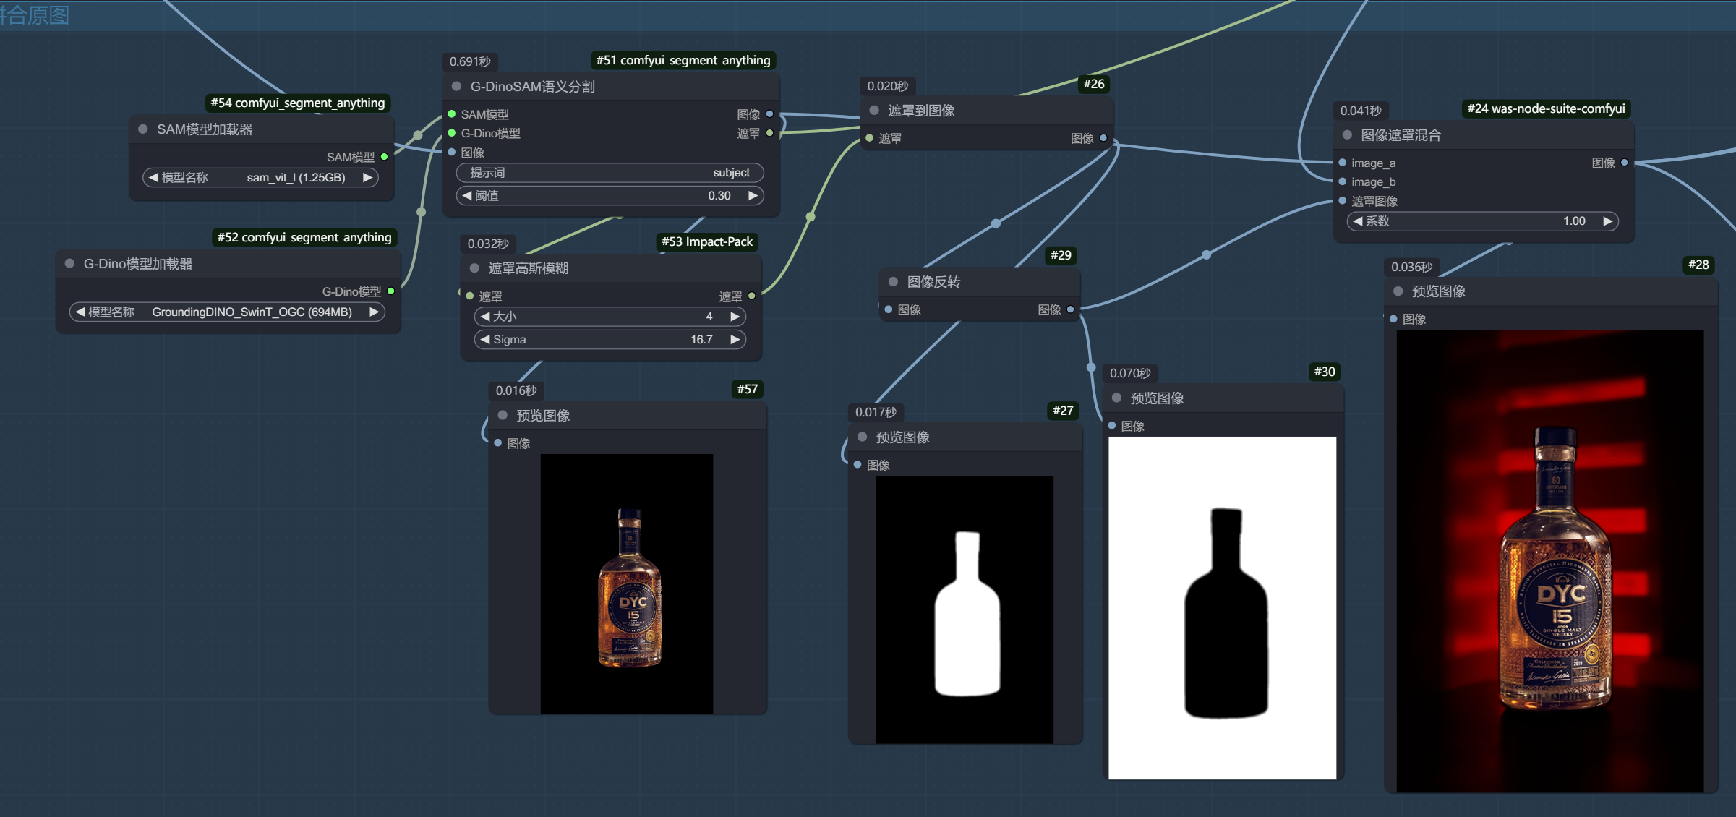Decrease 大小 with the left arrow
This screenshot has width=1736, height=817.
click(485, 317)
